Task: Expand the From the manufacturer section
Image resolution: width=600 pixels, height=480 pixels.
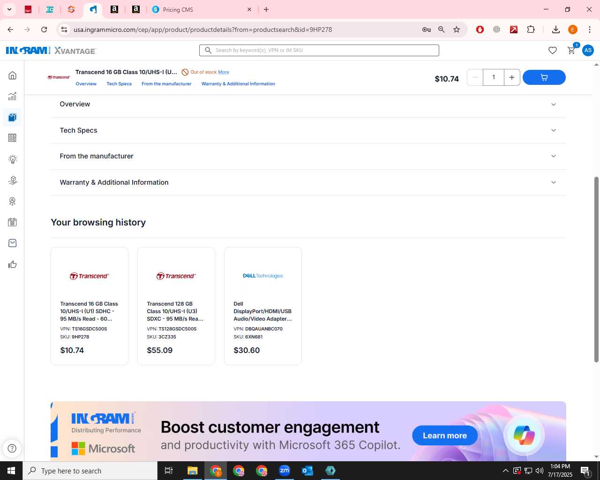Action: [308, 156]
